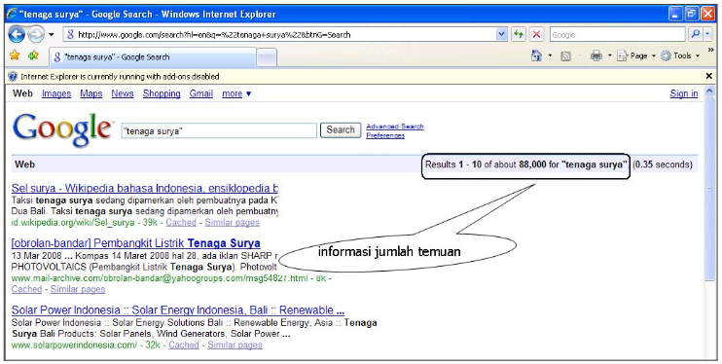722x364 pixels.
Task: Open recent pages dropdown next to Forward
Action: pyautogui.click(x=52, y=35)
